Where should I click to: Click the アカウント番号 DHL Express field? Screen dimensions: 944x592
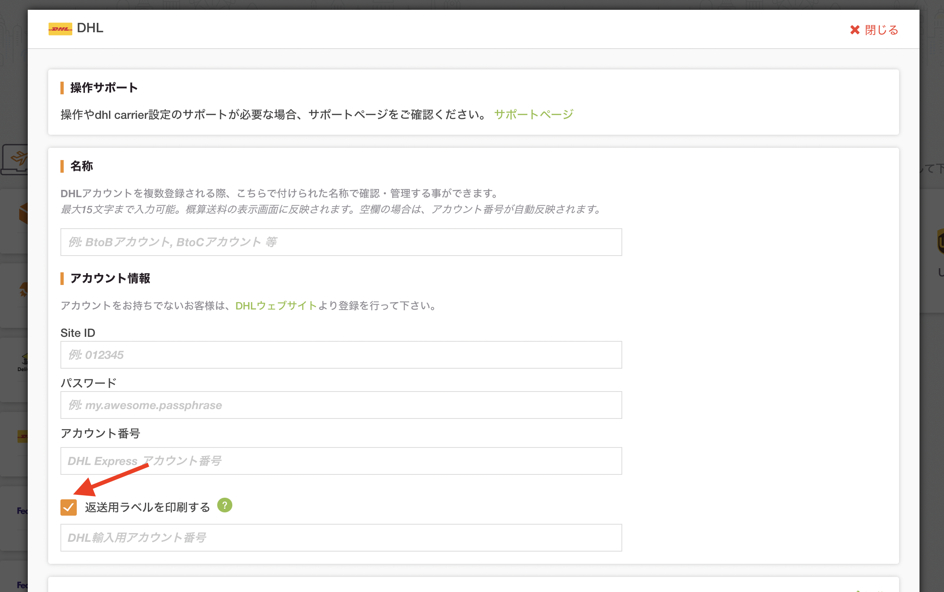341,461
